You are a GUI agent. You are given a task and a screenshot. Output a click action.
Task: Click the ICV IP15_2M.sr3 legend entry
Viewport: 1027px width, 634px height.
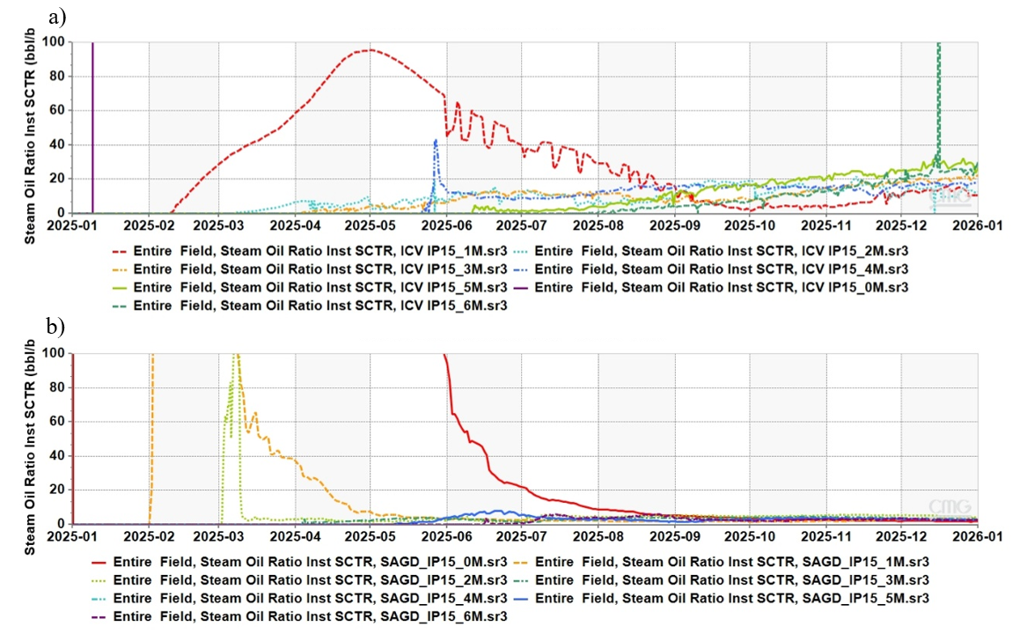(711, 251)
